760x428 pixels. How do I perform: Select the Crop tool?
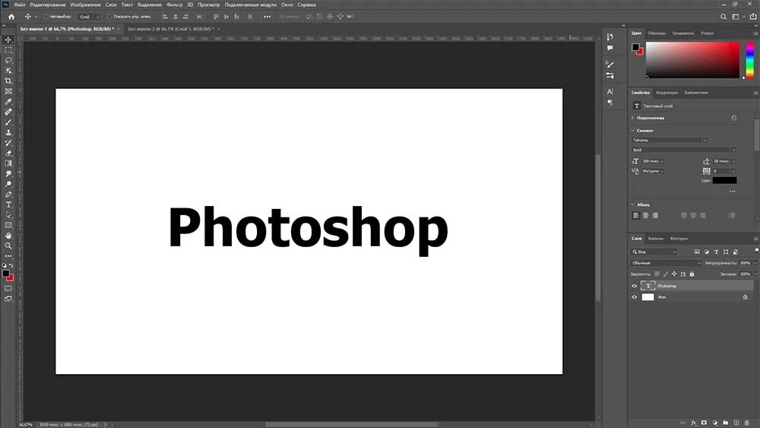[8, 81]
